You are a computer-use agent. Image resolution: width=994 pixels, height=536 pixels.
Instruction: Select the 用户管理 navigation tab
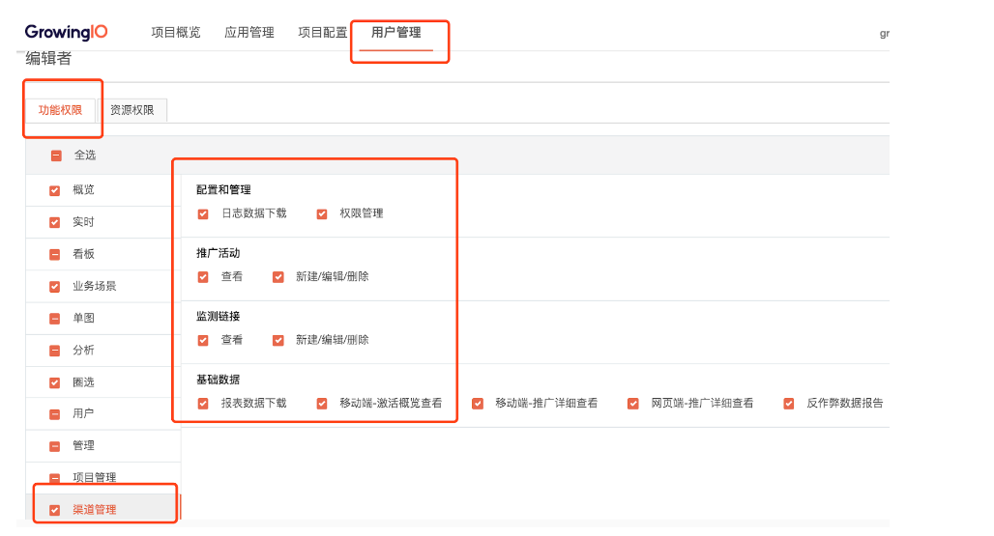pyautogui.click(x=396, y=32)
